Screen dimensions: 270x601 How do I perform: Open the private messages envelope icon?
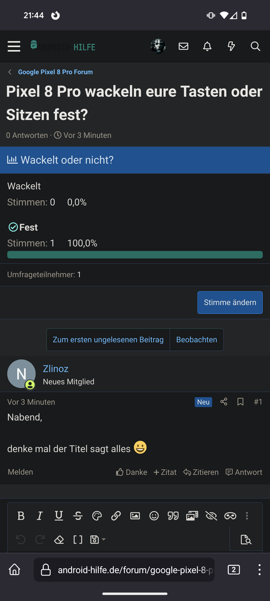(x=183, y=46)
